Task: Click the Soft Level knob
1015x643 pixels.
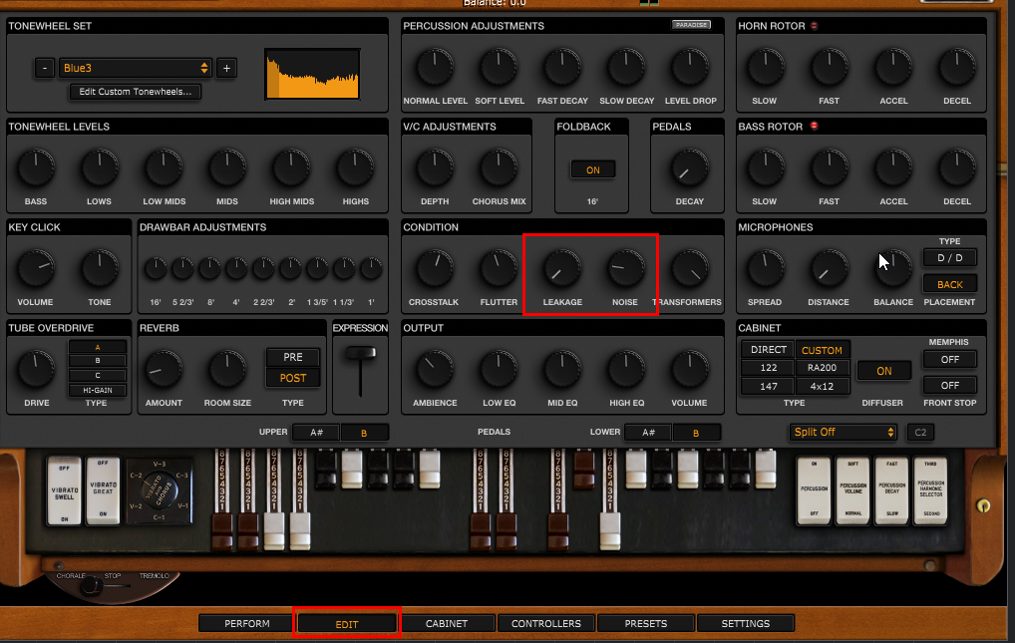Action: [499, 68]
